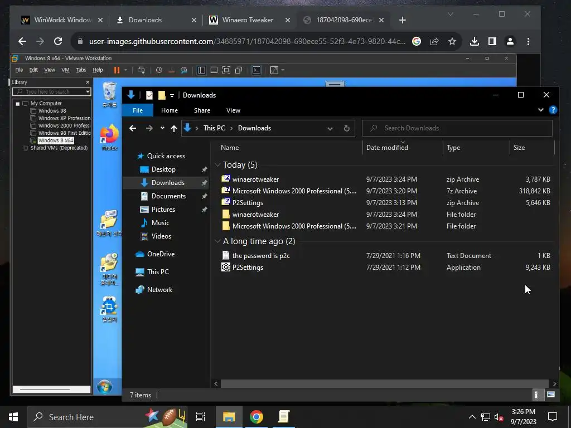Open Recycle Bin icon on VM desktop
571x428 pixels.
point(109,95)
